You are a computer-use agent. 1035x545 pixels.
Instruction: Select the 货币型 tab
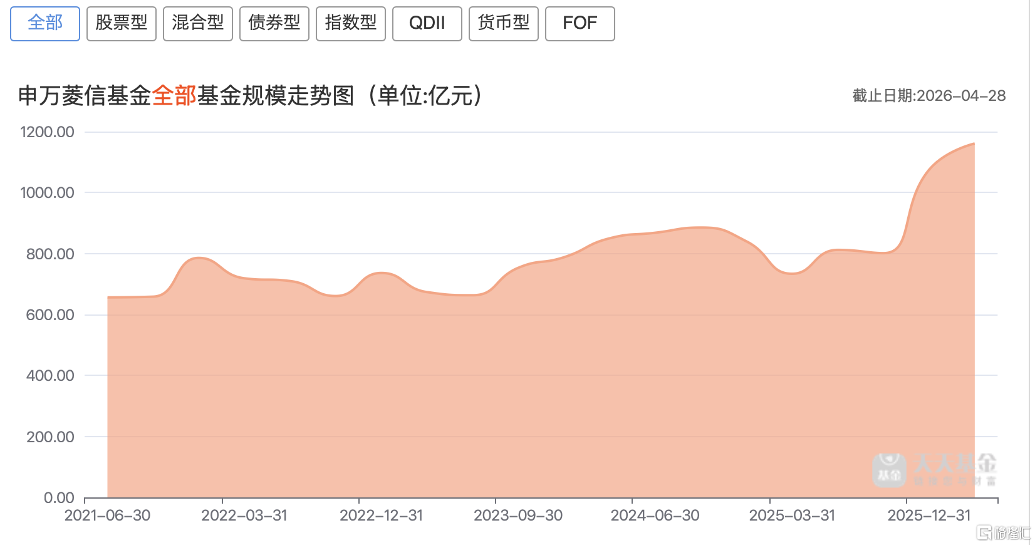tap(504, 24)
